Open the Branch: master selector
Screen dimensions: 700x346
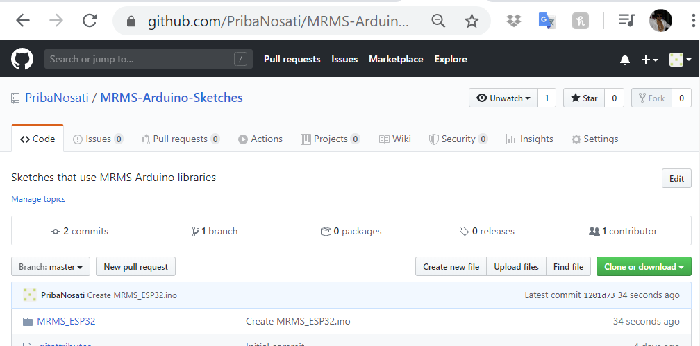click(x=51, y=267)
